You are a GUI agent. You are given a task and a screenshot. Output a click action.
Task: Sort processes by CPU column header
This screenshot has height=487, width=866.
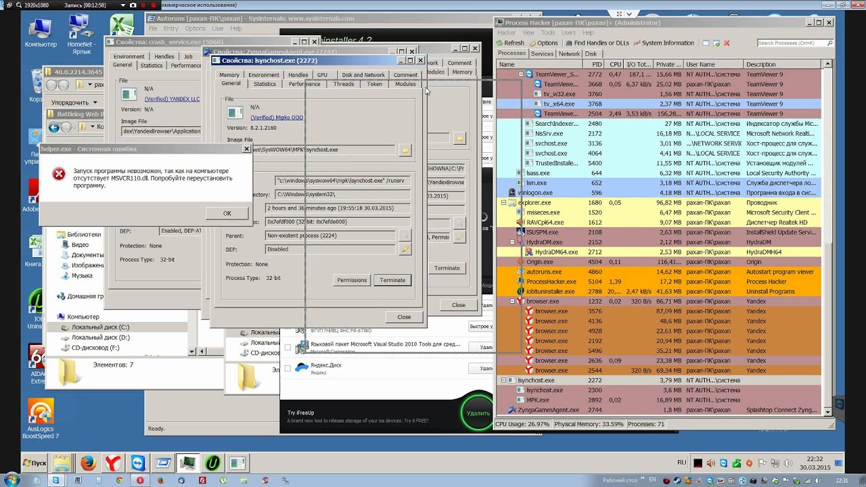point(615,64)
